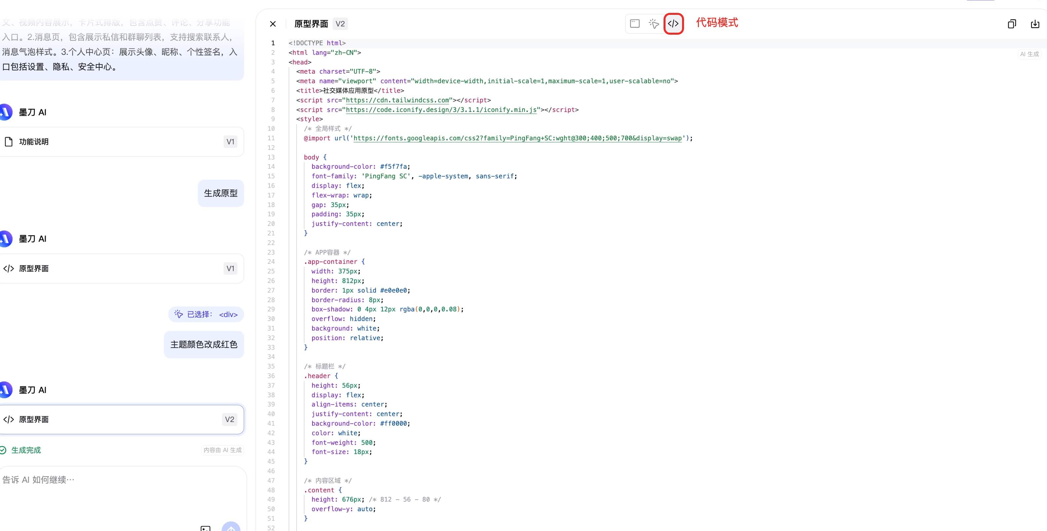Open the cdn.tailwindcss.com link

[x=397, y=100]
